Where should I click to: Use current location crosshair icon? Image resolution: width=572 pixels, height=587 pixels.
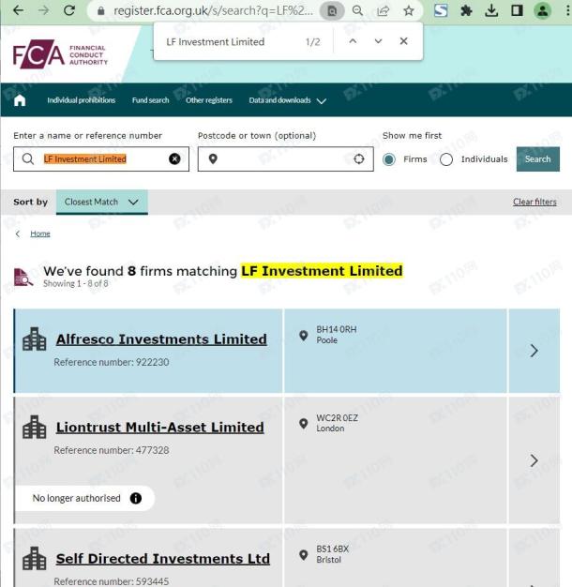358,159
